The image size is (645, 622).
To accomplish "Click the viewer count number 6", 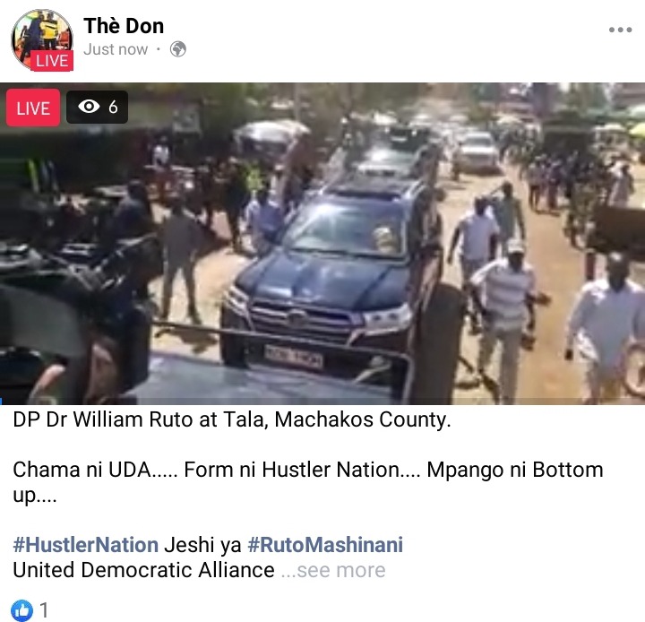I will 113,107.
